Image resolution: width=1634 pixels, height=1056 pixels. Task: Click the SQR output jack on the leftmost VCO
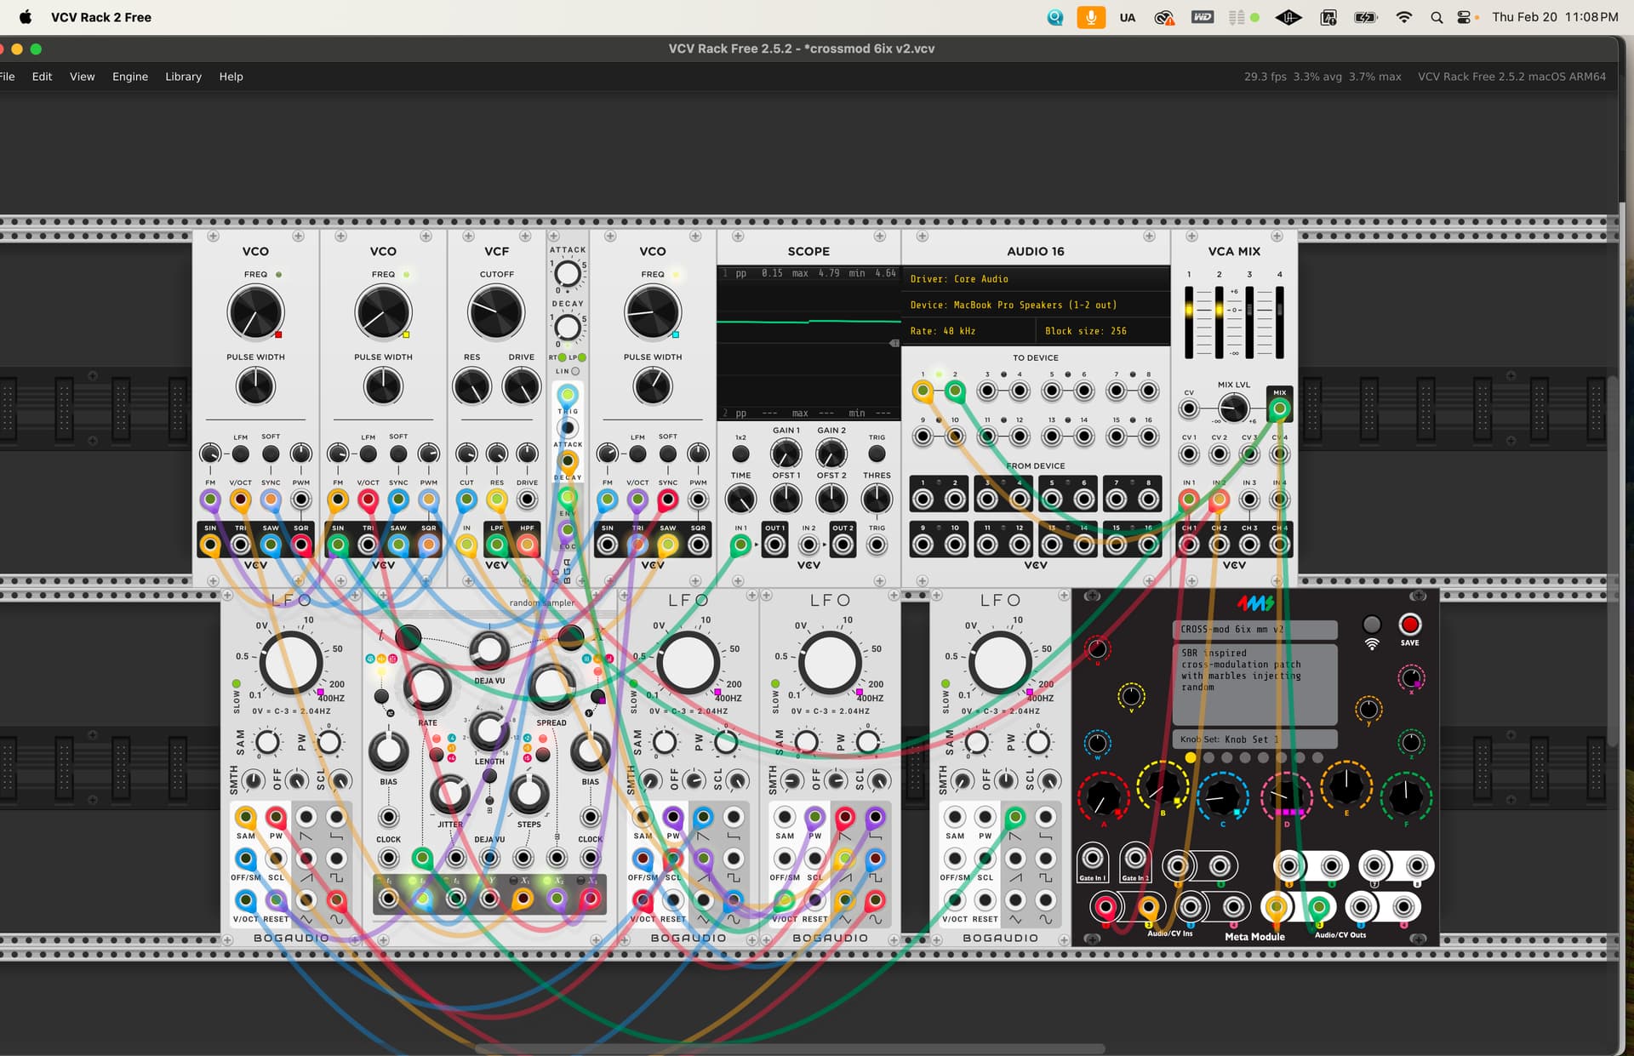coord(301,545)
